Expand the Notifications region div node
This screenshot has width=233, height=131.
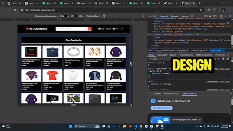coord(153,40)
